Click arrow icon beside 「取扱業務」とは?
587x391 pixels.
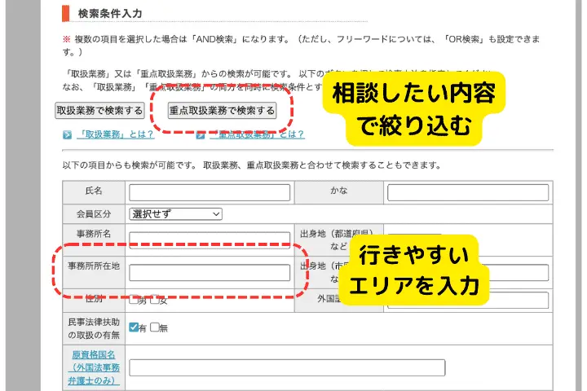pos(67,134)
